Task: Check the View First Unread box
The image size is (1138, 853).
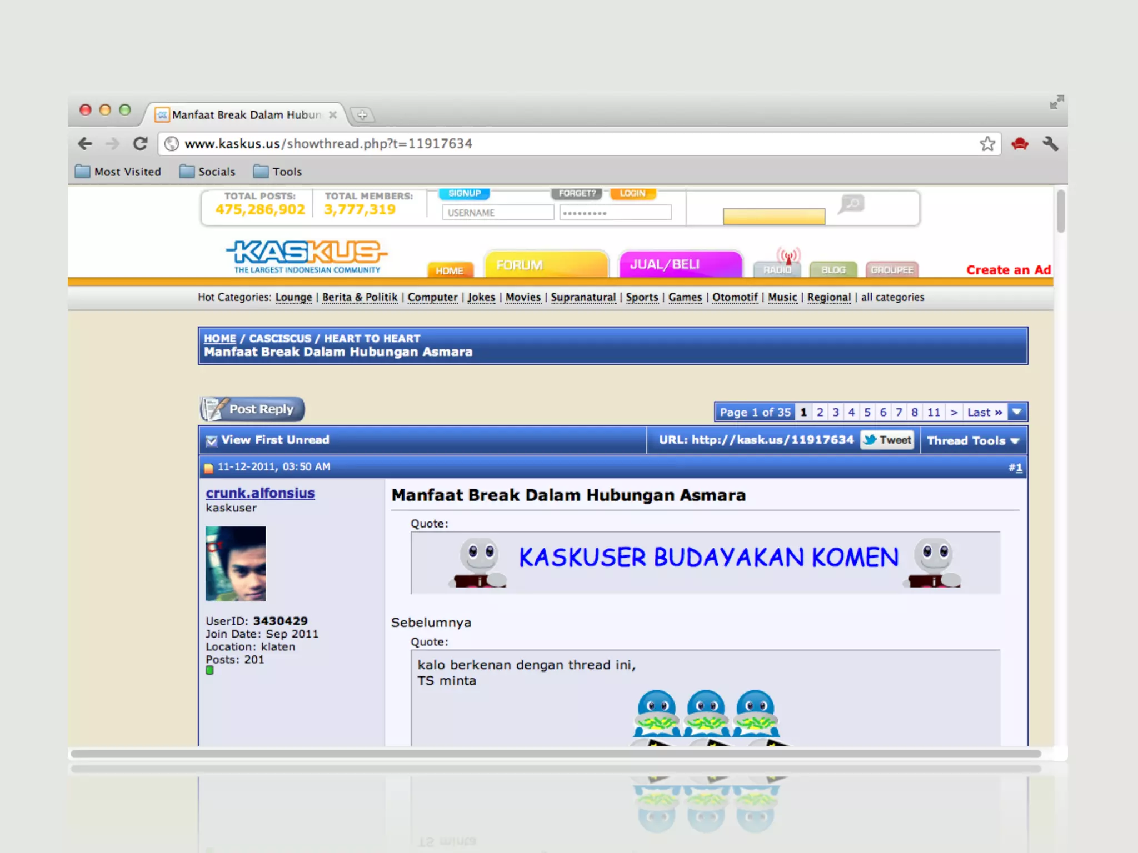Action: pyautogui.click(x=211, y=441)
